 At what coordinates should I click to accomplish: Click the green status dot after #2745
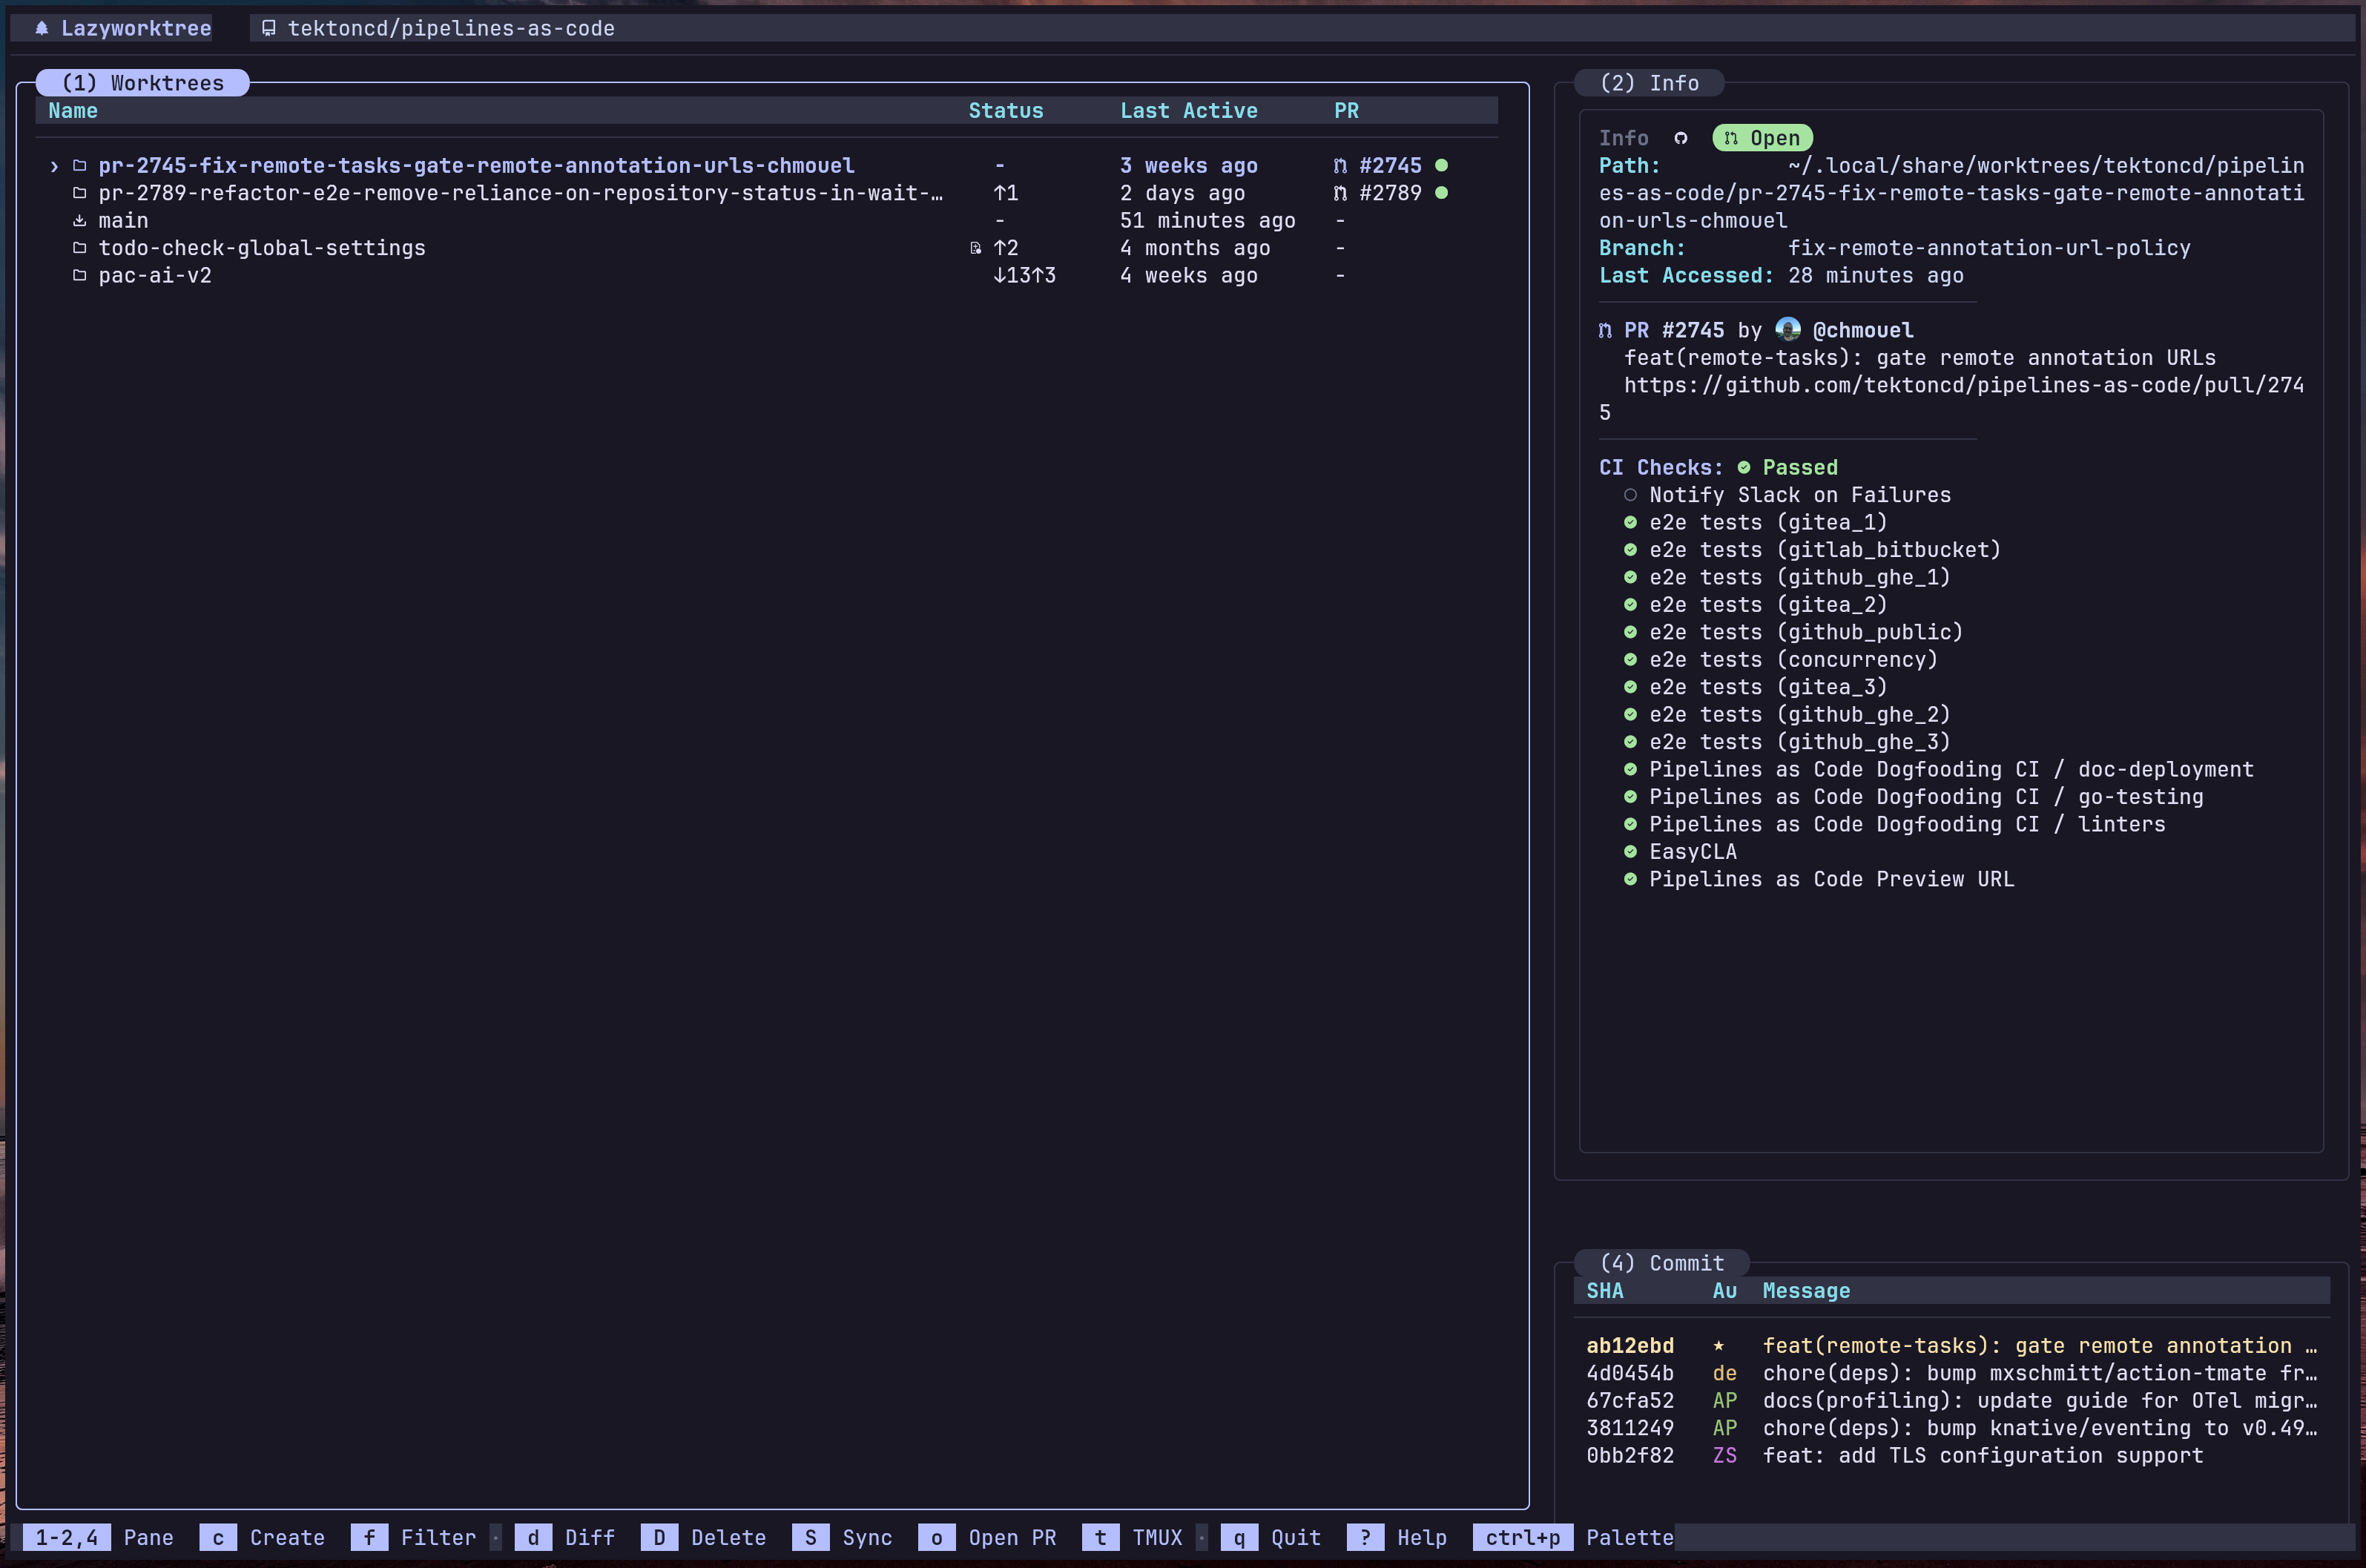(x=1441, y=165)
